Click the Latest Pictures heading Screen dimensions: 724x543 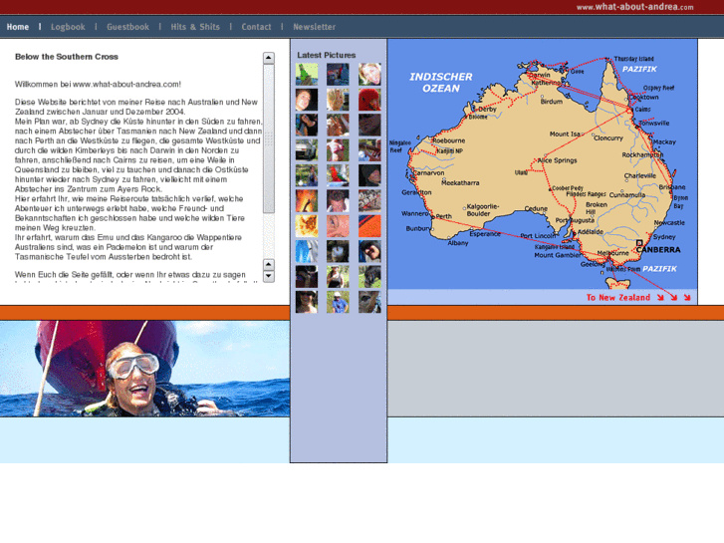[x=326, y=55]
